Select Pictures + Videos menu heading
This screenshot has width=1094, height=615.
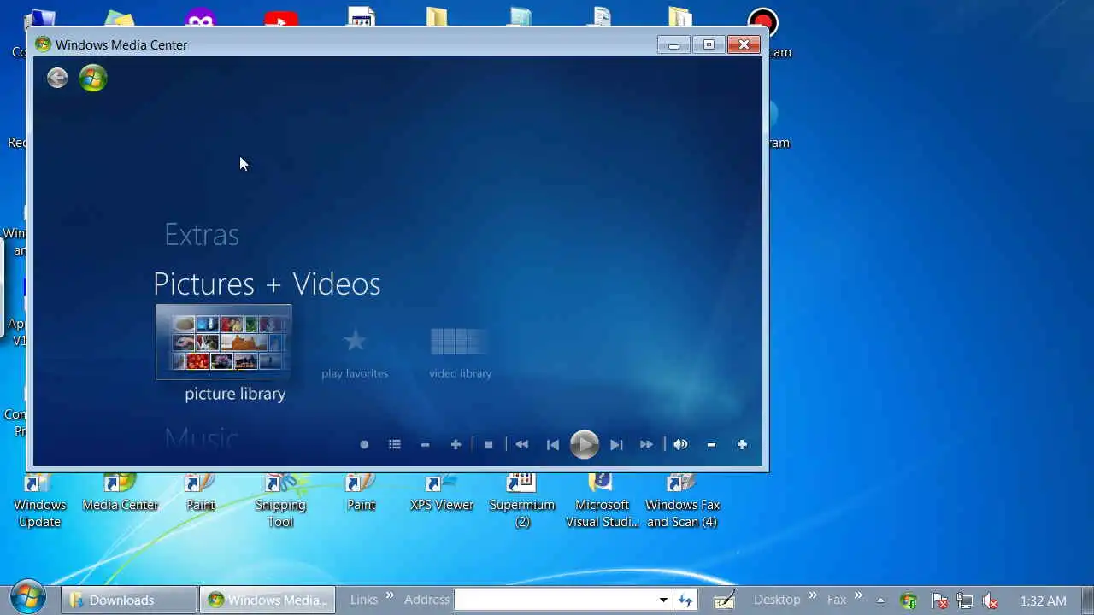point(267,284)
